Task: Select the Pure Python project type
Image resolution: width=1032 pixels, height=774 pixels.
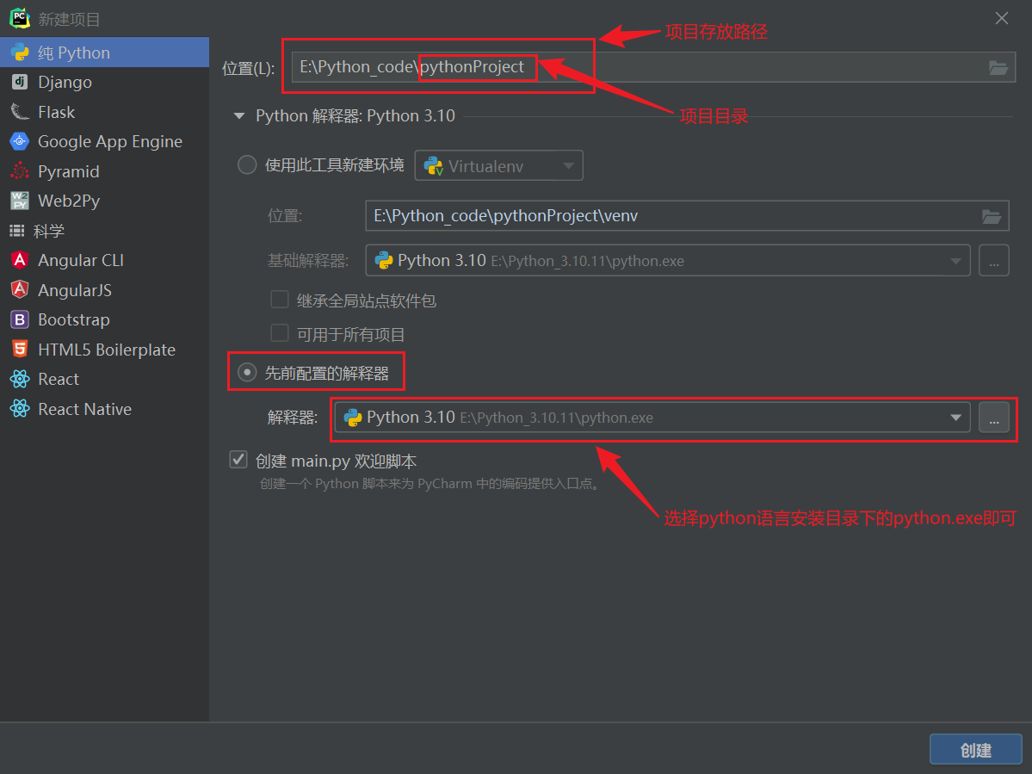Action: tap(105, 53)
